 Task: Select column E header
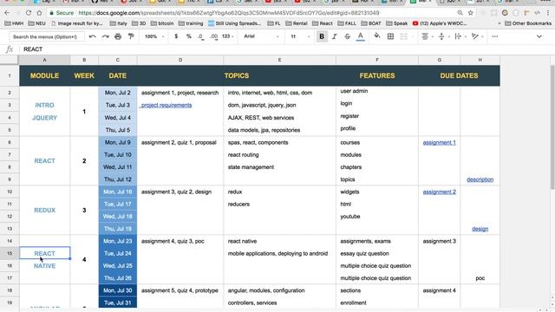[279, 60]
